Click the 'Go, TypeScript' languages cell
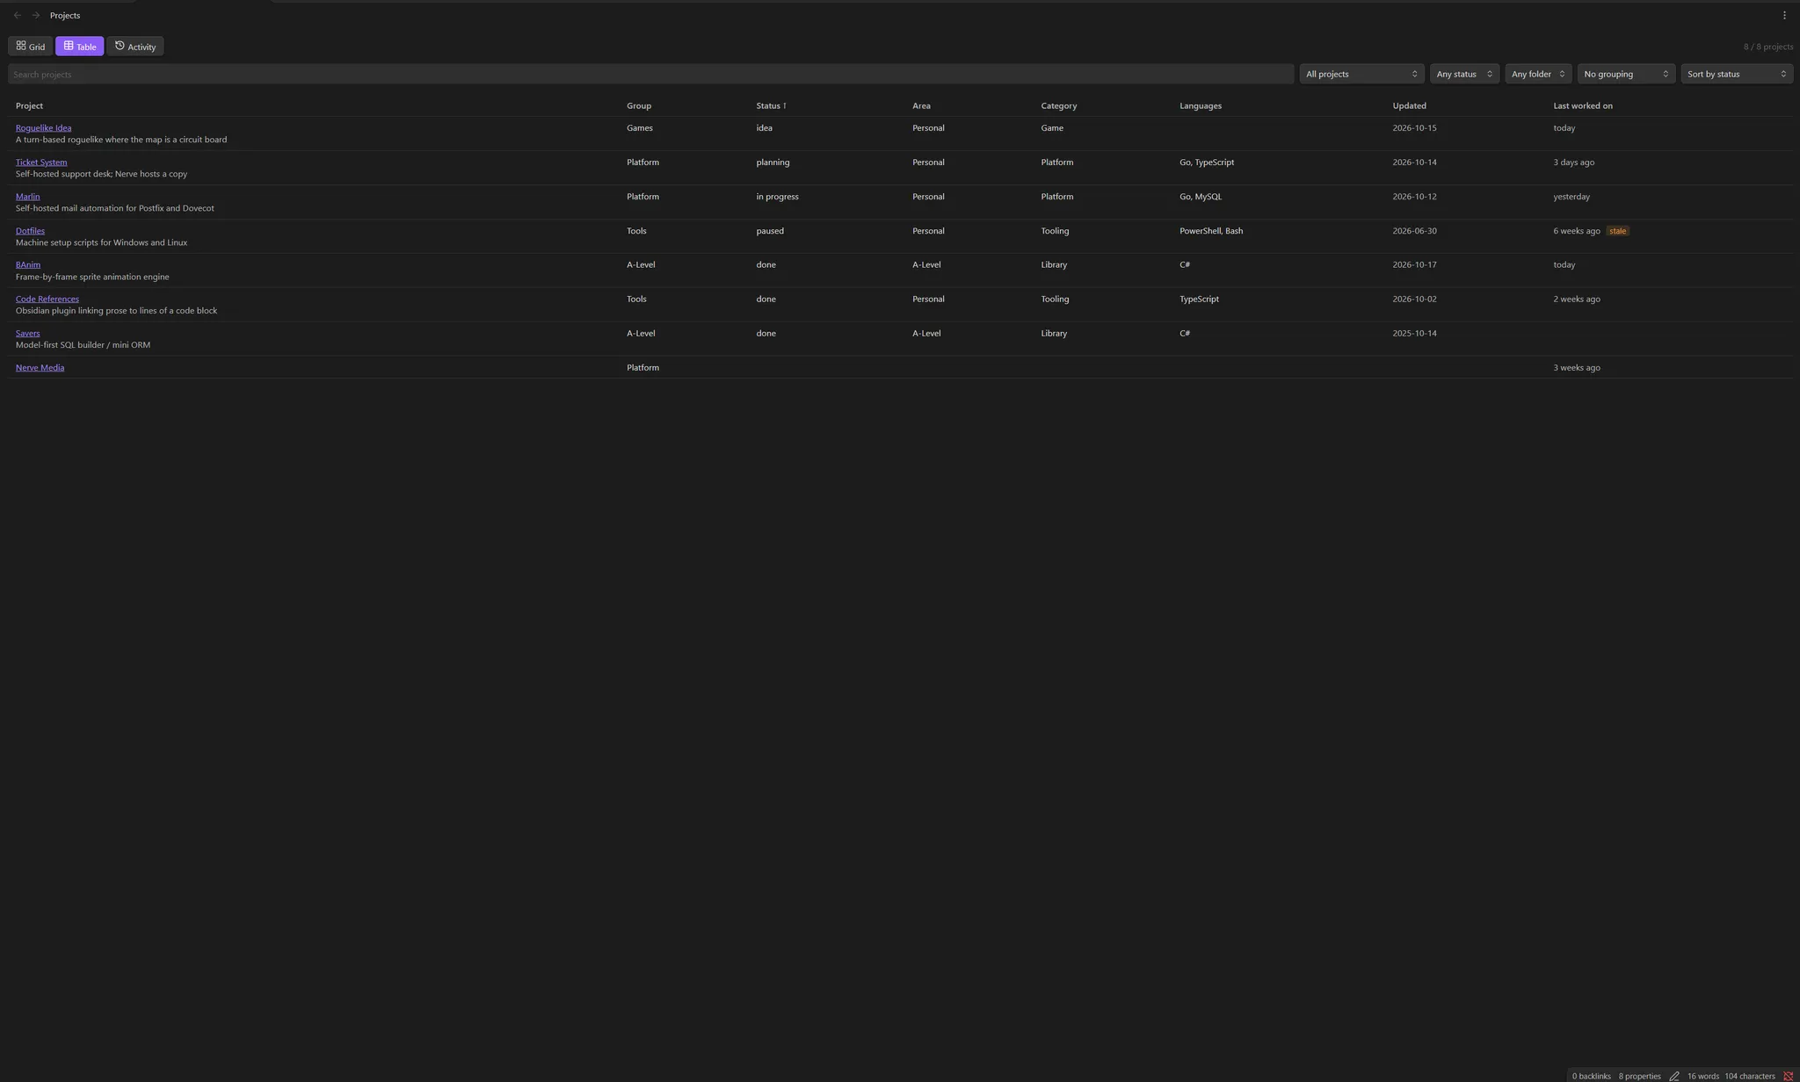This screenshot has height=1082, width=1800. [1206, 162]
